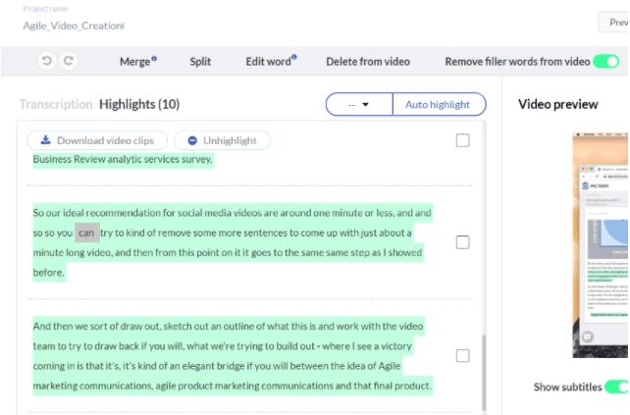Click the info badge next to Merge
630x415 pixels.
(154, 59)
